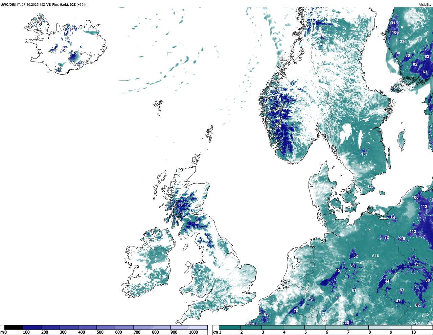433x335 pixels.
Task: Click the '500' tick on metre legend
Action: [x=100, y=332]
